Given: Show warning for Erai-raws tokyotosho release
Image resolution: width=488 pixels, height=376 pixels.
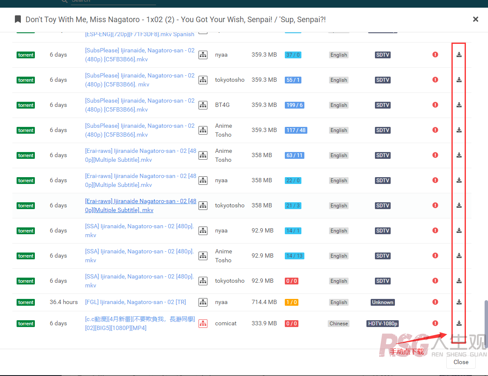Looking at the screenshot, I should pos(435,205).
